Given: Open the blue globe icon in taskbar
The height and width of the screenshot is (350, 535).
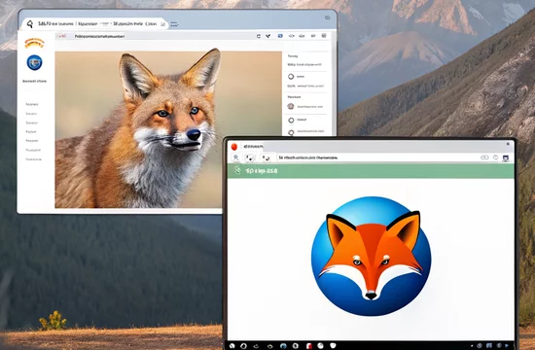Looking at the screenshot, I should click(x=283, y=346).
